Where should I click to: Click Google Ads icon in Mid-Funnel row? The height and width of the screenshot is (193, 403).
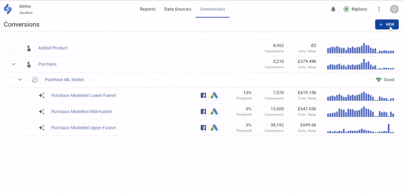tap(214, 111)
